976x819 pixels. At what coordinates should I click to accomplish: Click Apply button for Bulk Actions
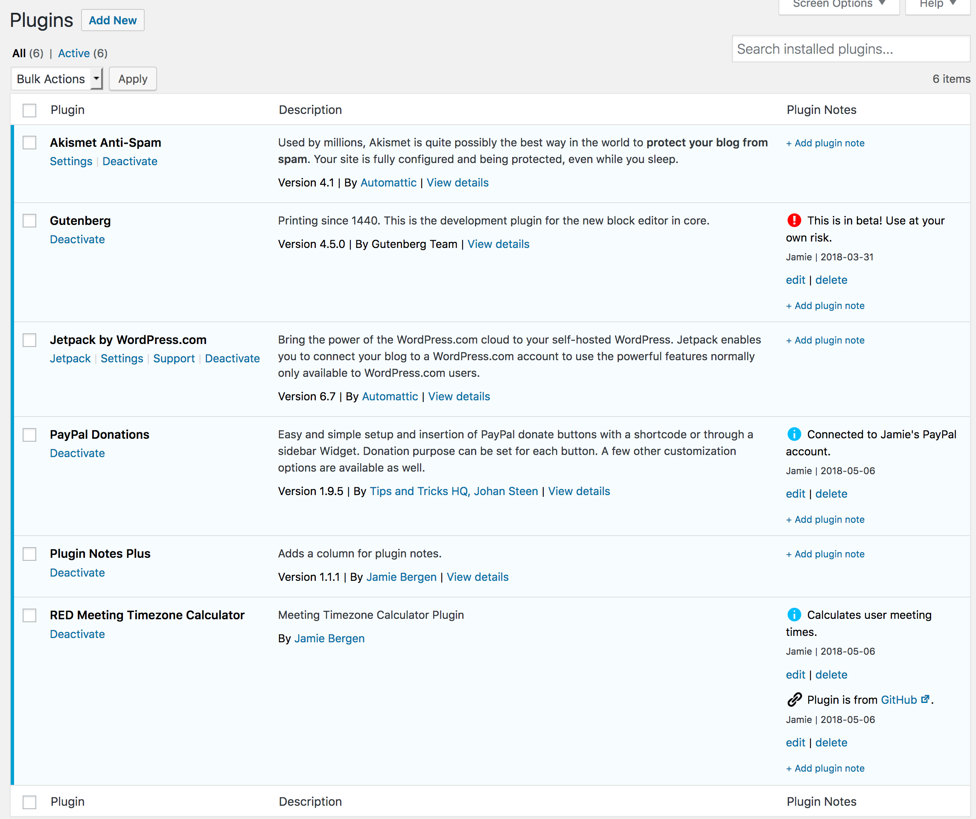coord(131,79)
